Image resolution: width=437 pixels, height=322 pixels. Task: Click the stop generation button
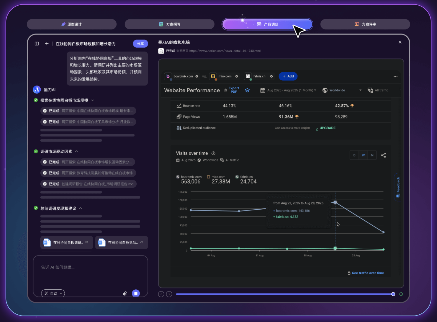(x=136, y=293)
